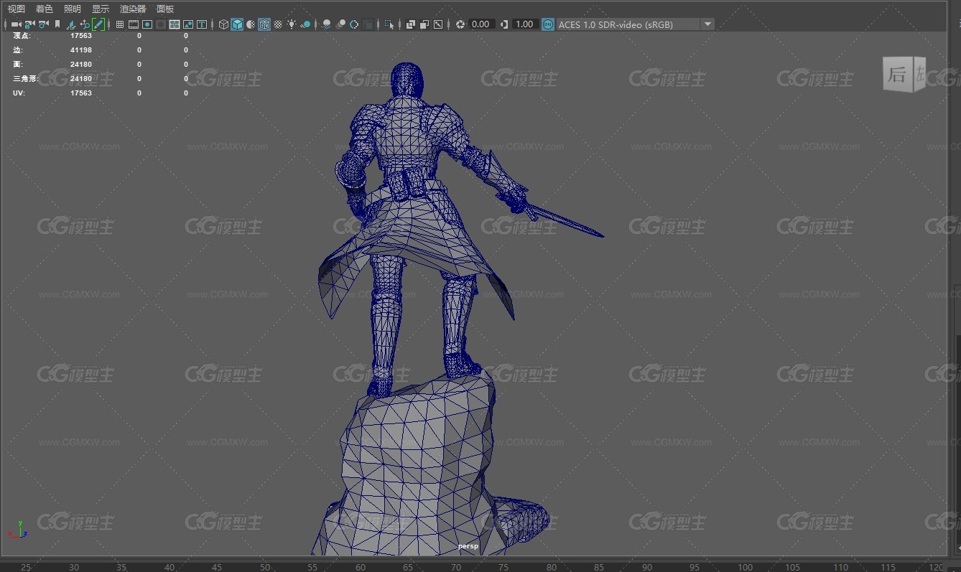Toggle the Textured display icon
This screenshot has height=572, width=961.
(278, 24)
